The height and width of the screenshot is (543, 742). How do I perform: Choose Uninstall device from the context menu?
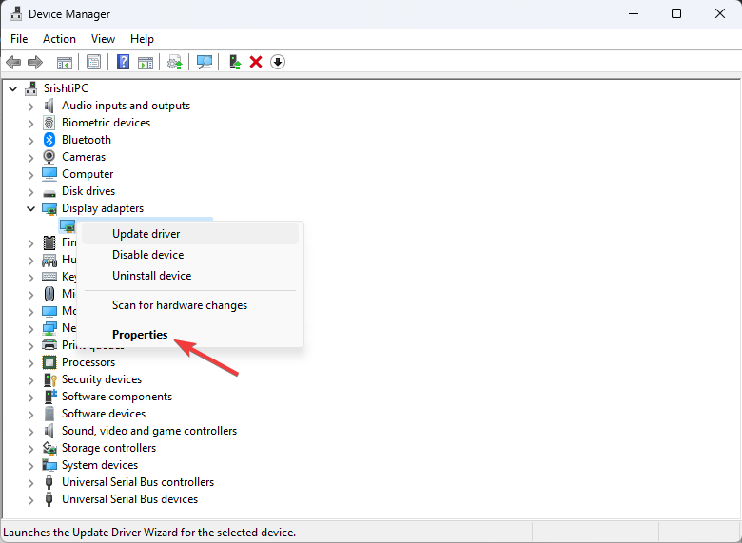point(190,275)
